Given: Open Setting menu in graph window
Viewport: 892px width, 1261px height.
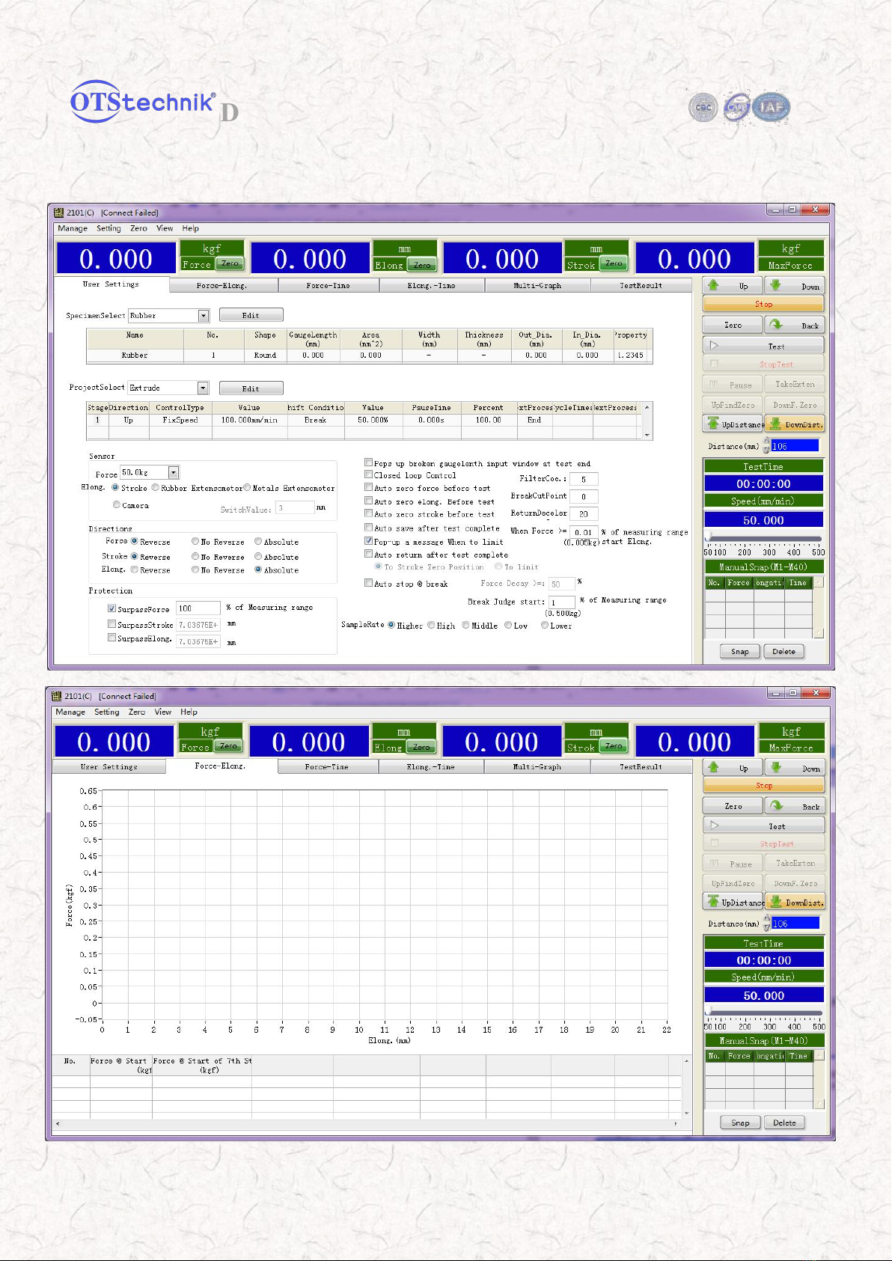Looking at the screenshot, I should point(107,712).
